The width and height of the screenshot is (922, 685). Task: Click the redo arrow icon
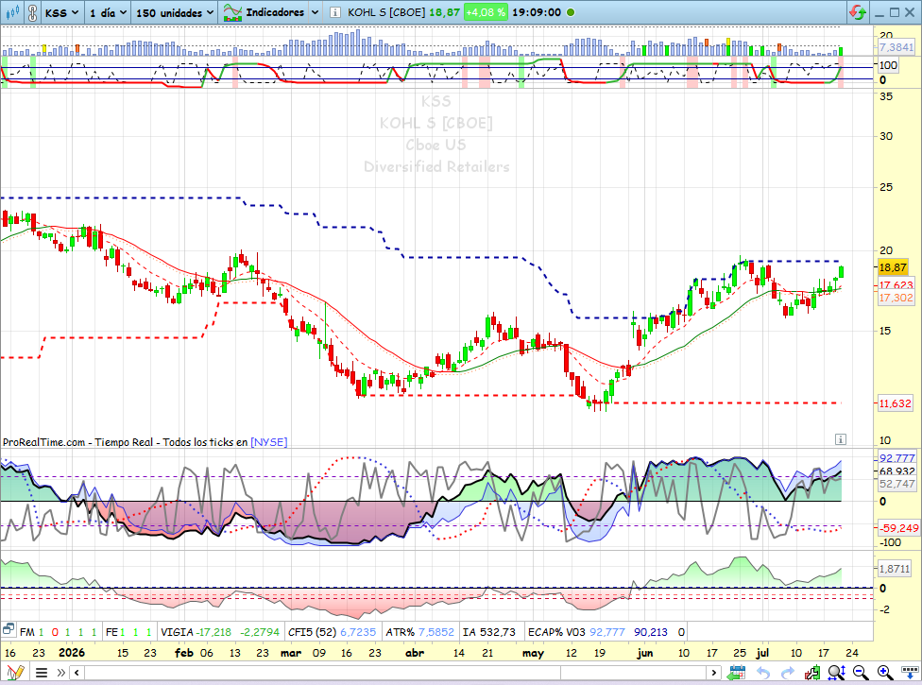787,672
